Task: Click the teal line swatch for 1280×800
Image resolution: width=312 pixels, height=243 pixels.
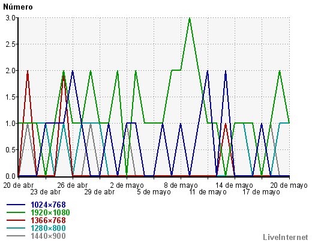Action: (x=16, y=228)
